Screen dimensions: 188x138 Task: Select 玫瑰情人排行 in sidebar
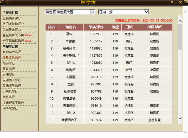[x=12, y=80]
